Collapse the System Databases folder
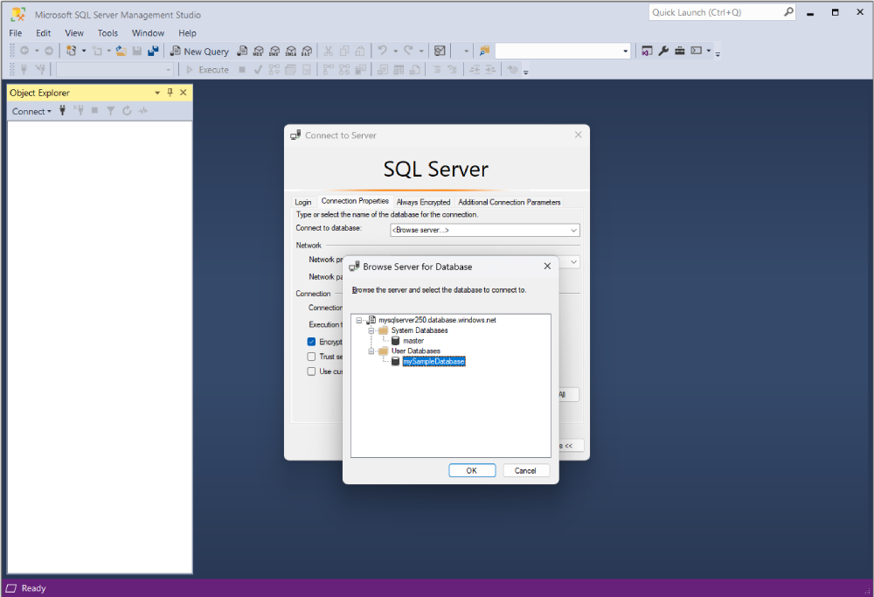Screen dimensions: 874x597 click(x=371, y=330)
